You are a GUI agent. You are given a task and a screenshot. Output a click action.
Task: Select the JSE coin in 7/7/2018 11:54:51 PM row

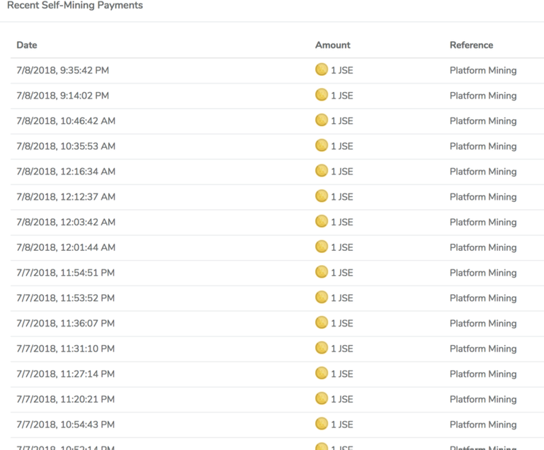(x=322, y=272)
